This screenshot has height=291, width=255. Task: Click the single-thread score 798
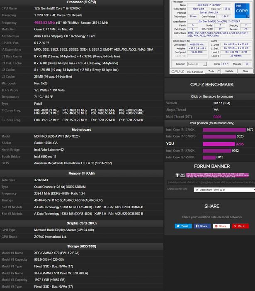coord(216,110)
